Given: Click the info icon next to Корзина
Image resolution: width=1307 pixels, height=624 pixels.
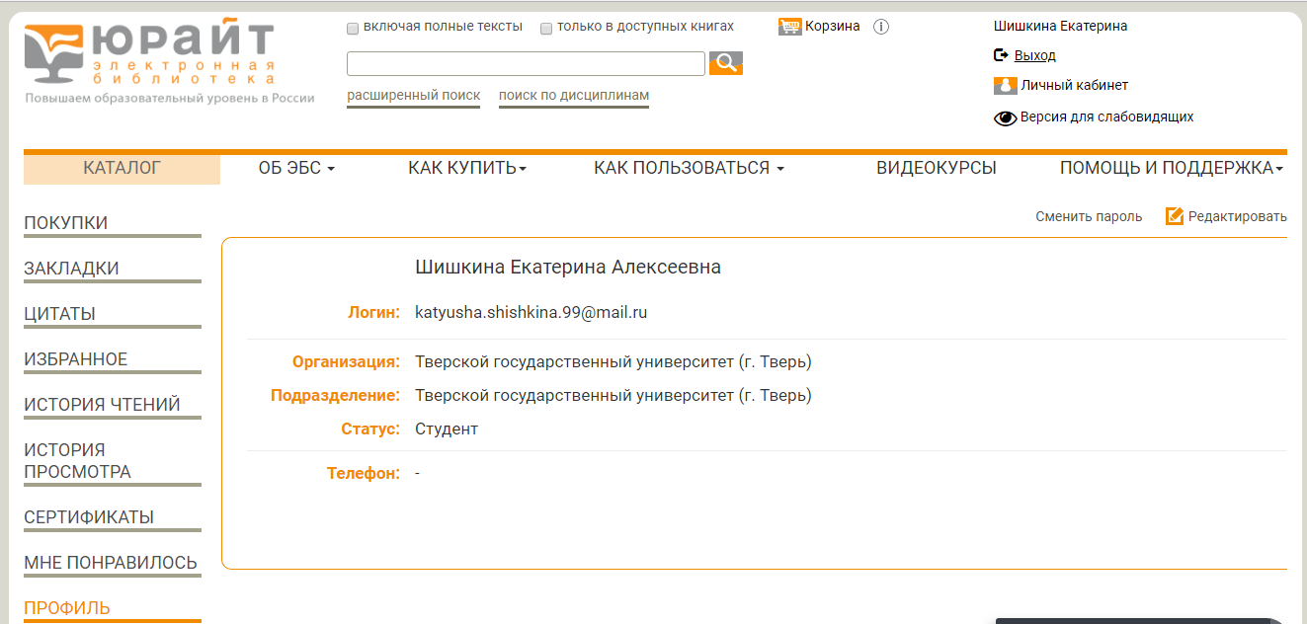Looking at the screenshot, I should (x=880, y=27).
